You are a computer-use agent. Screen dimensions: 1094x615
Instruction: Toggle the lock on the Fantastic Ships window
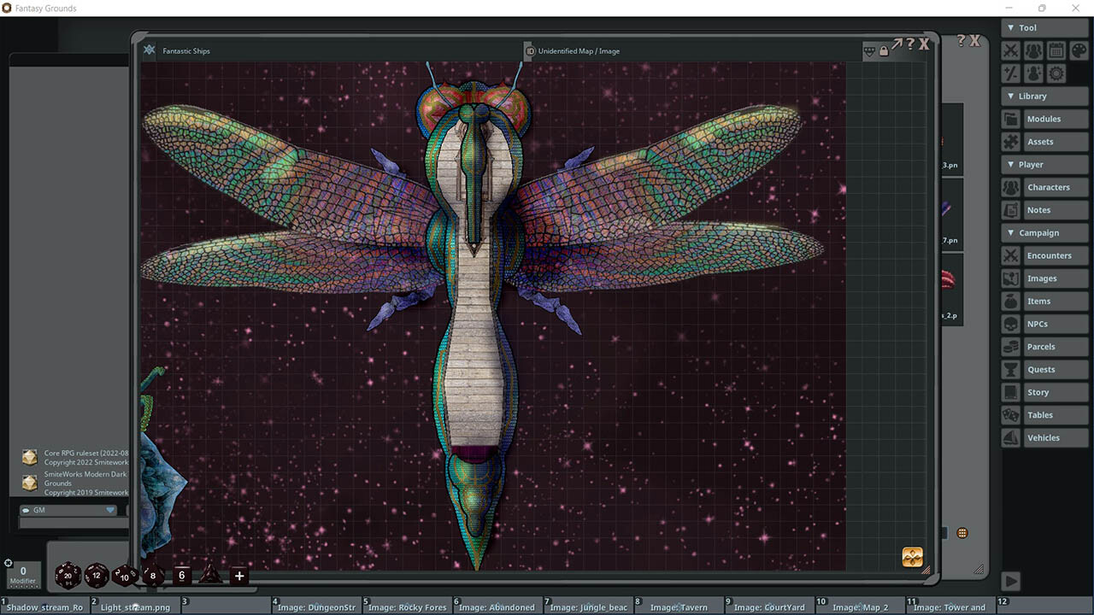pos(882,50)
